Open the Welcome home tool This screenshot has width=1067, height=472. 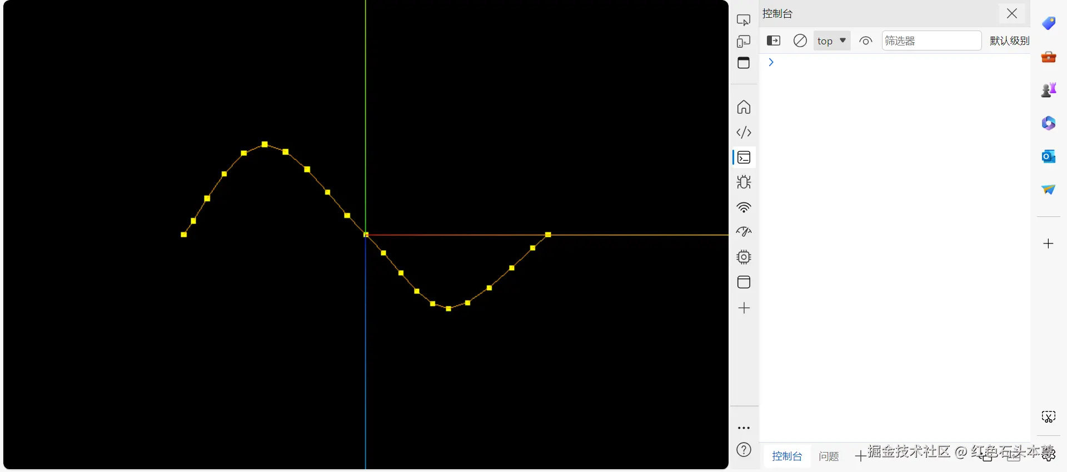click(744, 107)
